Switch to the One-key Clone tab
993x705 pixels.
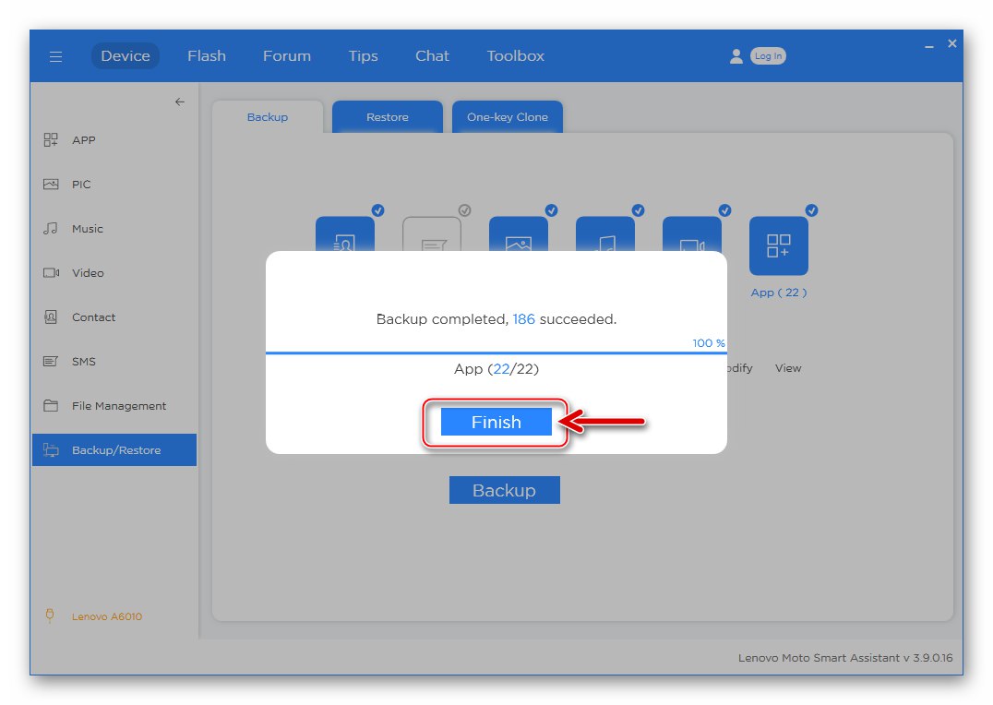(508, 117)
